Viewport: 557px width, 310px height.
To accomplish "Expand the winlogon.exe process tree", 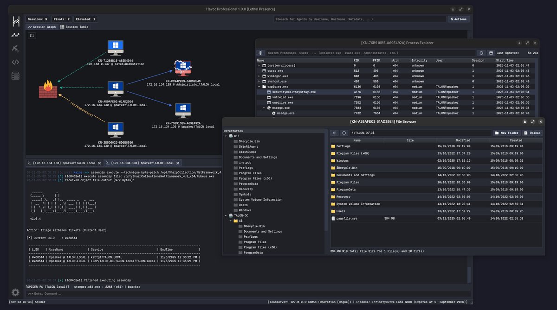I will [x=259, y=76].
